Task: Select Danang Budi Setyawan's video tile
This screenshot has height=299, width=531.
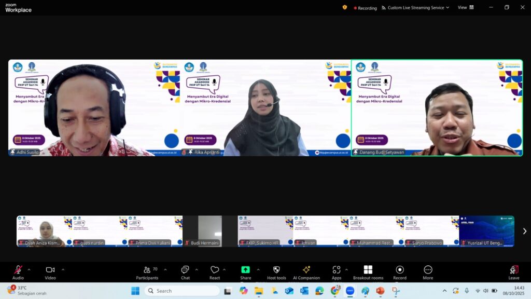Action: 437,107
